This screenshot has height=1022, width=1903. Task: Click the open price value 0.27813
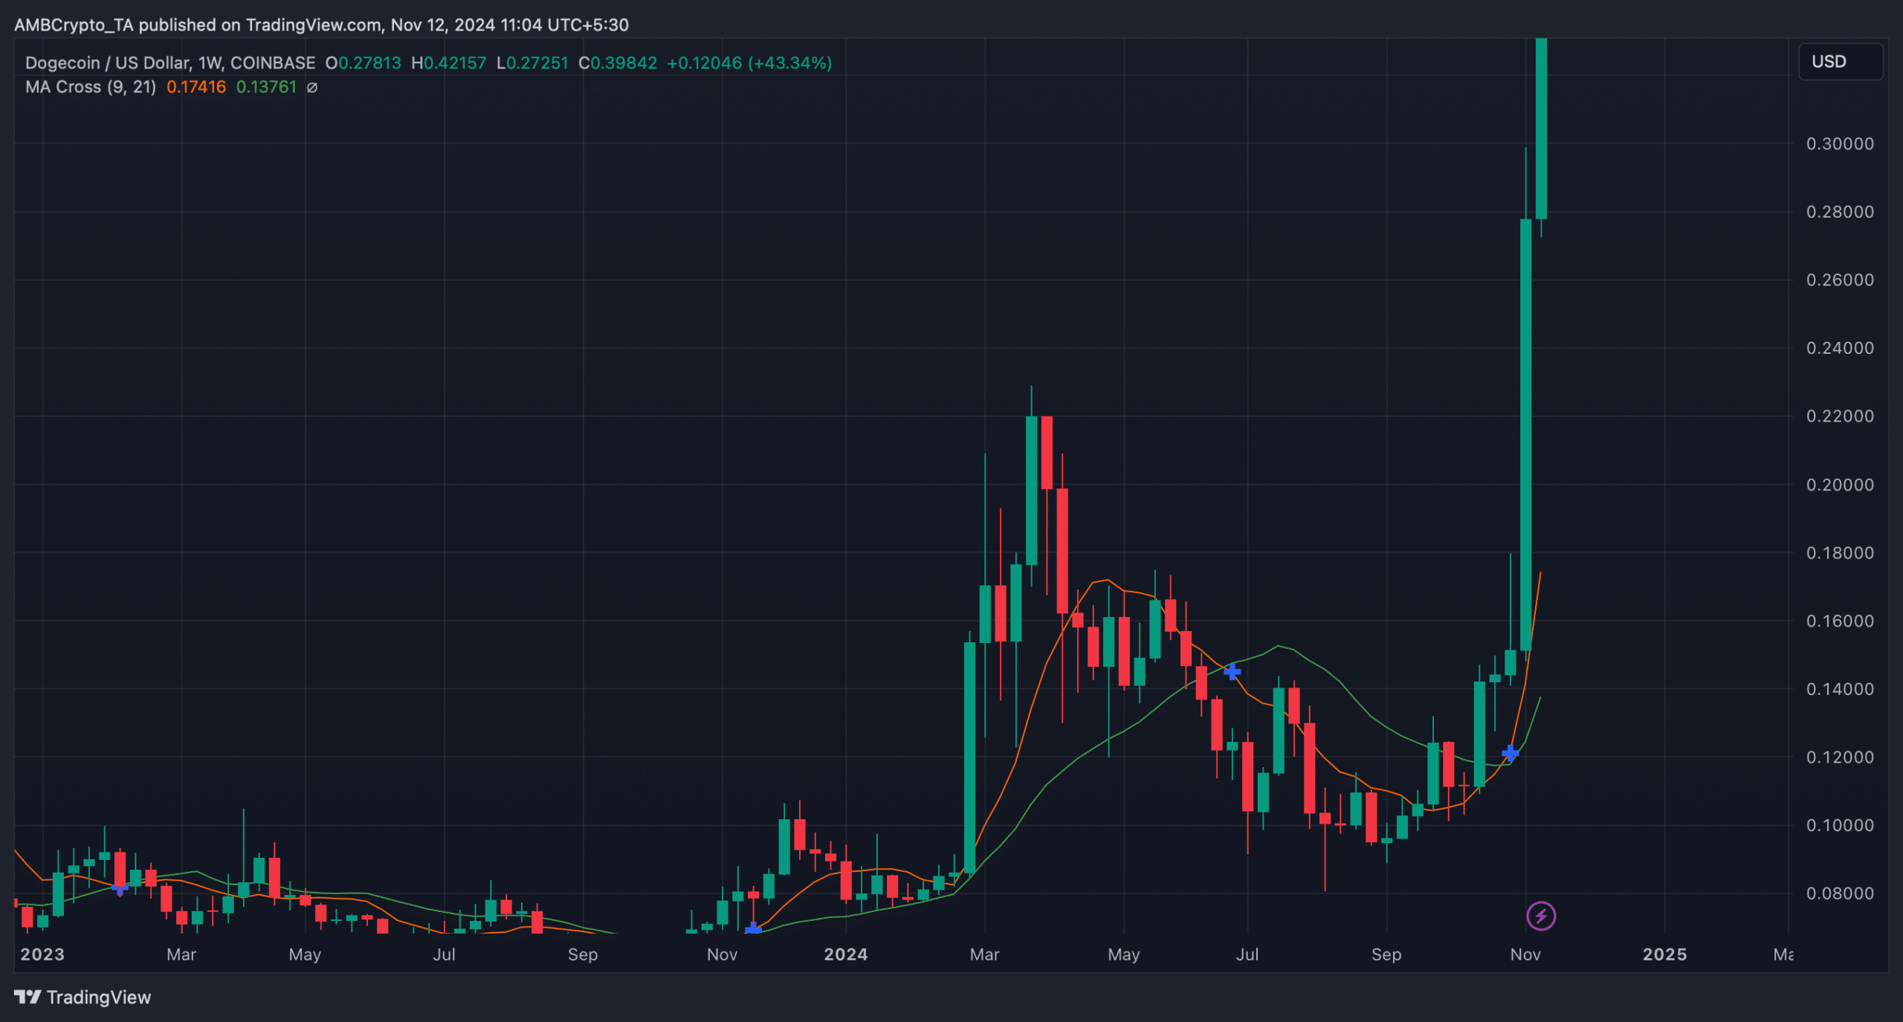pyautogui.click(x=369, y=63)
